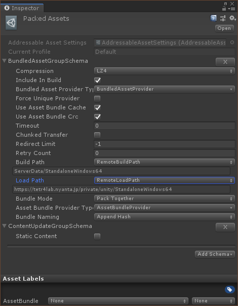The height and width of the screenshot is (306, 238).
Task: Enable the Chunked Transfer checkbox
Action: pyautogui.click(x=97, y=135)
